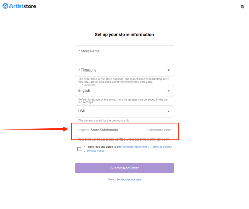Click the Set up your store information heading
The width and height of the screenshot is (249, 209).
pyautogui.click(x=125, y=35)
